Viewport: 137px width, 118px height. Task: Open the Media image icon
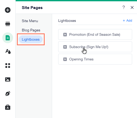point(8,79)
